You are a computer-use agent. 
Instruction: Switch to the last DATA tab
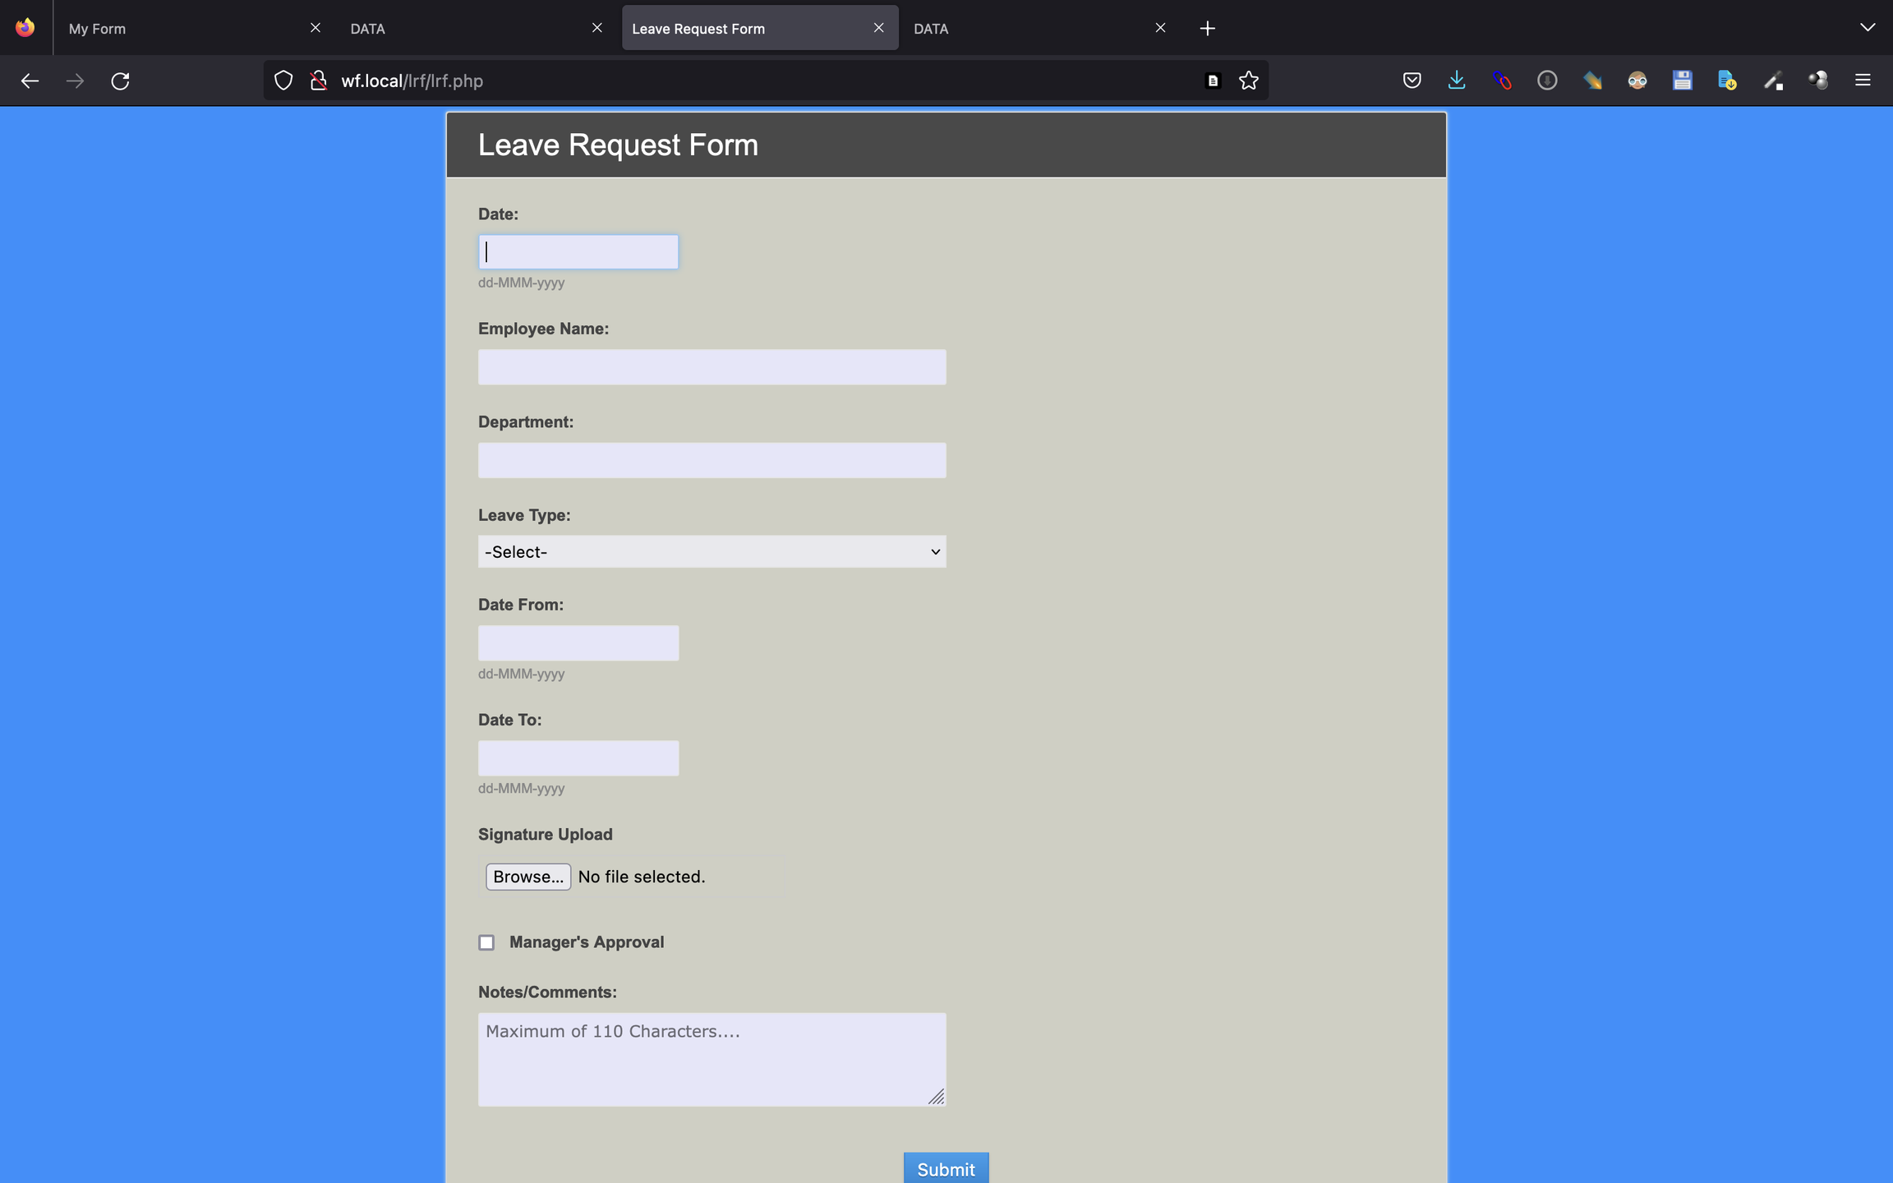pos(1027,29)
